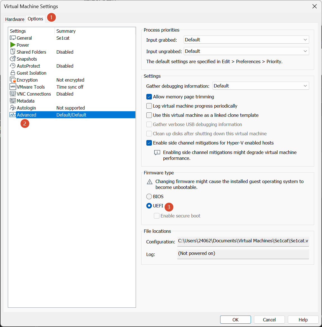Click the Configuration file path field
Image resolution: width=322 pixels, height=327 pixels.
pos(243,241)
